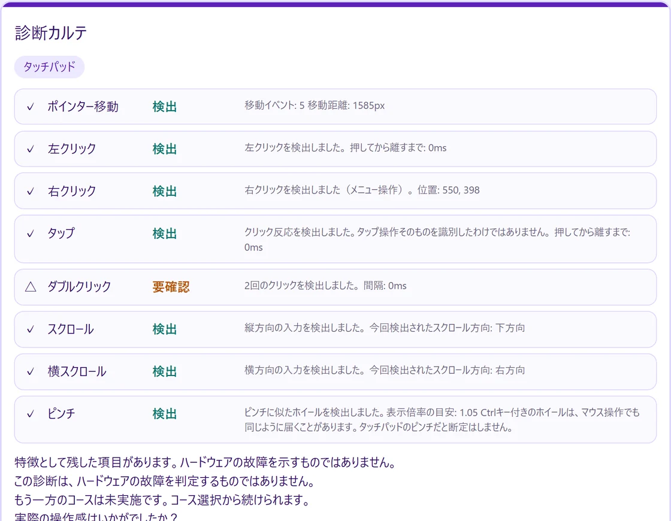Click the 特徴として残した項目があります sentence
This screenshot has height=521, width=671.
coord(206,462)
